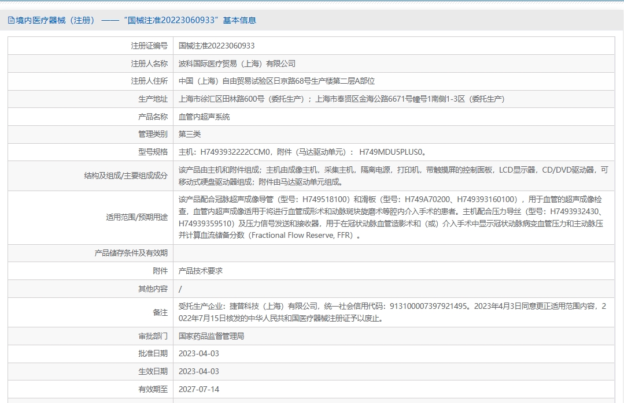The width and height of the screenshot is (624, 403).
Task: Click the 产品名称 label
Action: click(x=153, y=117)
